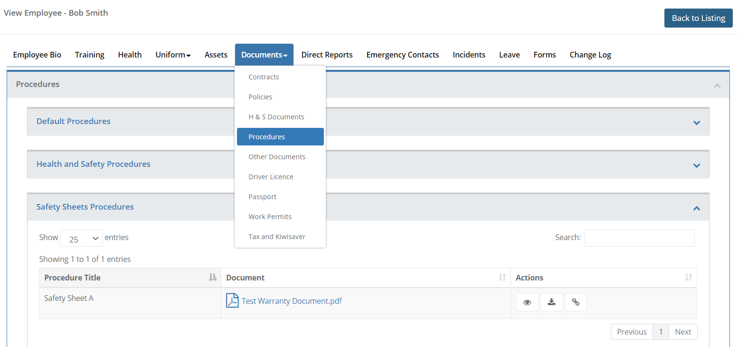This screenshot has width=738, height=347.
Task: Switch to the Incidents tab
Action: click(469, 55)
